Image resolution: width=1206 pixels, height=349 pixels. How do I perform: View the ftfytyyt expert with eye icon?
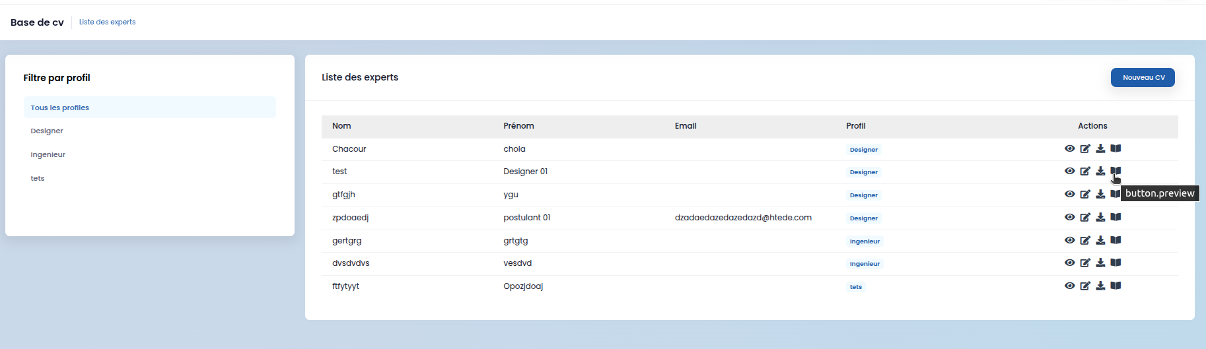tap(1069, 286)
